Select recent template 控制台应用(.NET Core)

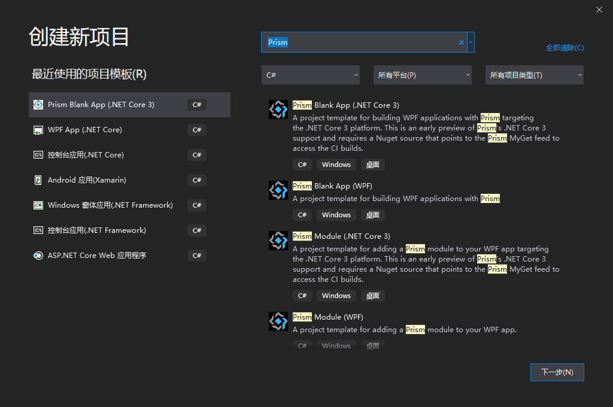pos(129,155)
